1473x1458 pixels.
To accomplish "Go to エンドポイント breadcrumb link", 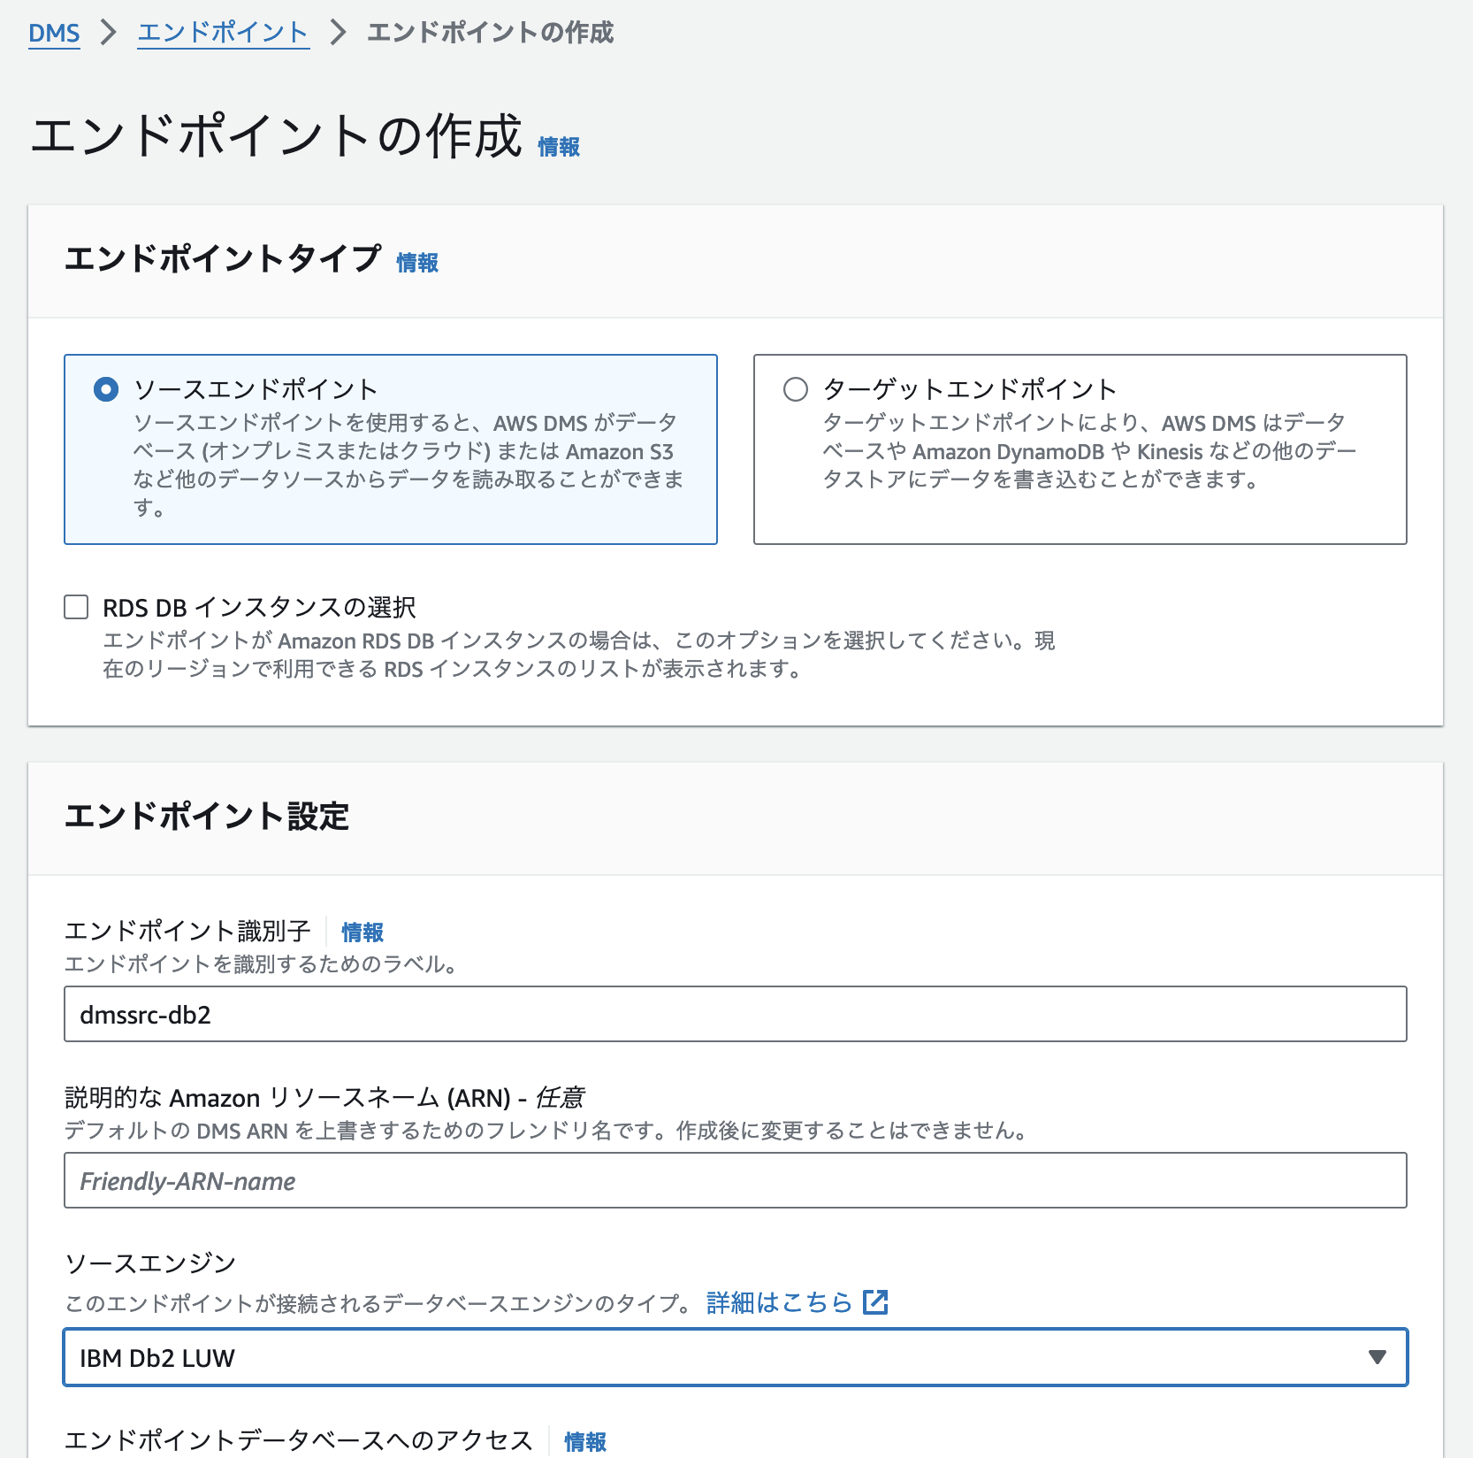I will click(223, 33).
